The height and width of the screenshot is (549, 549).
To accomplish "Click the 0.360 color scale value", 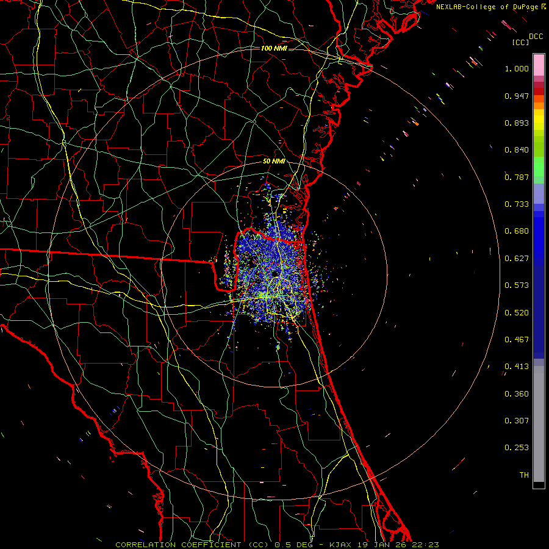I will tap(517, 394).
